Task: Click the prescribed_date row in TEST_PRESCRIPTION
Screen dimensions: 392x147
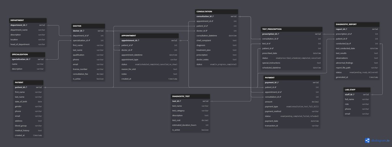Action: point(291,53)
